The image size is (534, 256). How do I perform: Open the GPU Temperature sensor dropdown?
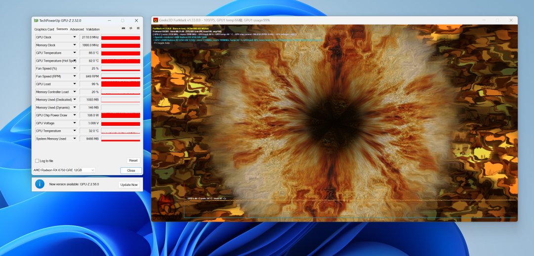[74, 53]
